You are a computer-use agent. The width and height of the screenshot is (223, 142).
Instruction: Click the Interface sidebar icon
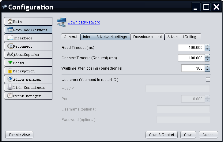pos(10,38)
